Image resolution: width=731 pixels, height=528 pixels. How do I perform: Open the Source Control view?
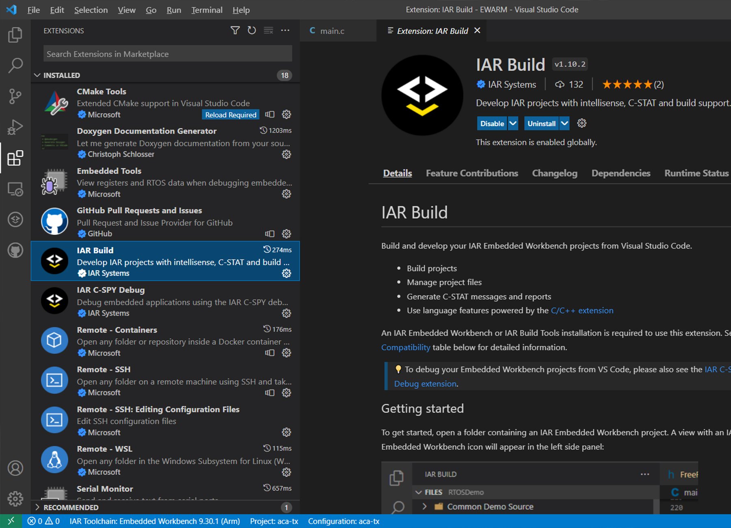[15, 96]
